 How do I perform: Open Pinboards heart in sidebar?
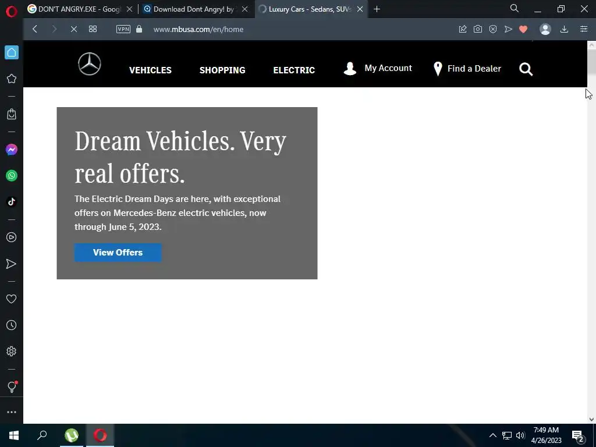[12, 299]
